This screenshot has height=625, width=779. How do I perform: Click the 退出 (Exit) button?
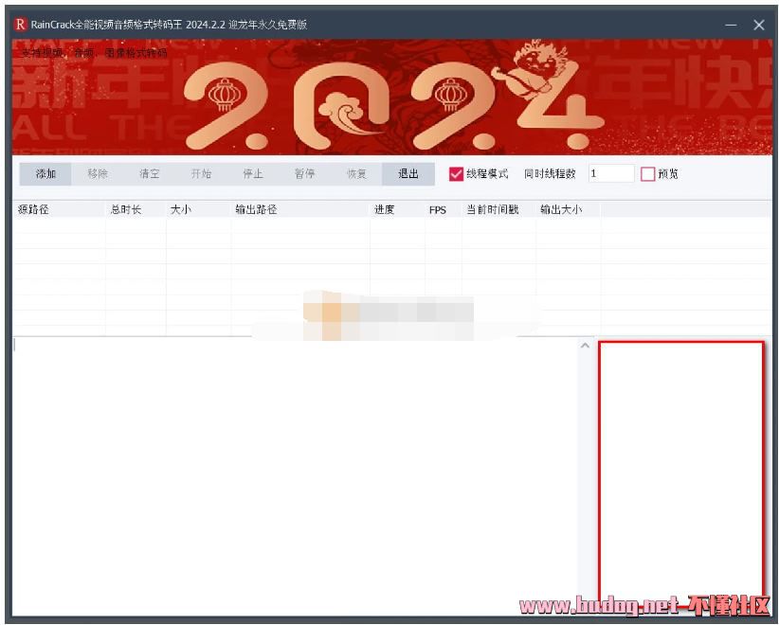pyautogui.click(x=408, y=173)
